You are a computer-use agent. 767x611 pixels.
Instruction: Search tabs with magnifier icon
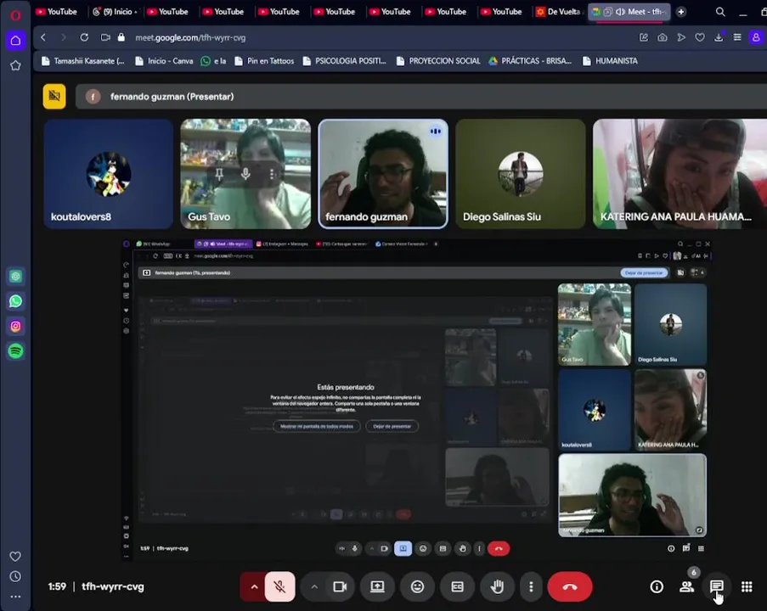pyautogui.click(x=720, y=12)
